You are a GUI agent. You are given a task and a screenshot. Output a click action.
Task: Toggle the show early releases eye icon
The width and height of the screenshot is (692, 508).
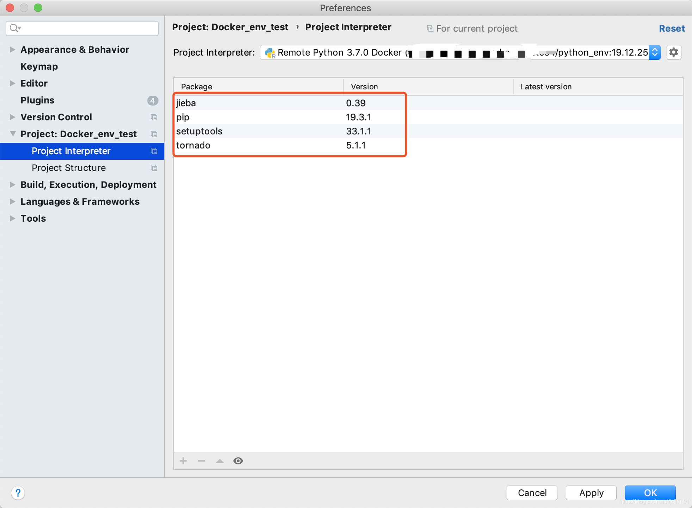[238, 461]
